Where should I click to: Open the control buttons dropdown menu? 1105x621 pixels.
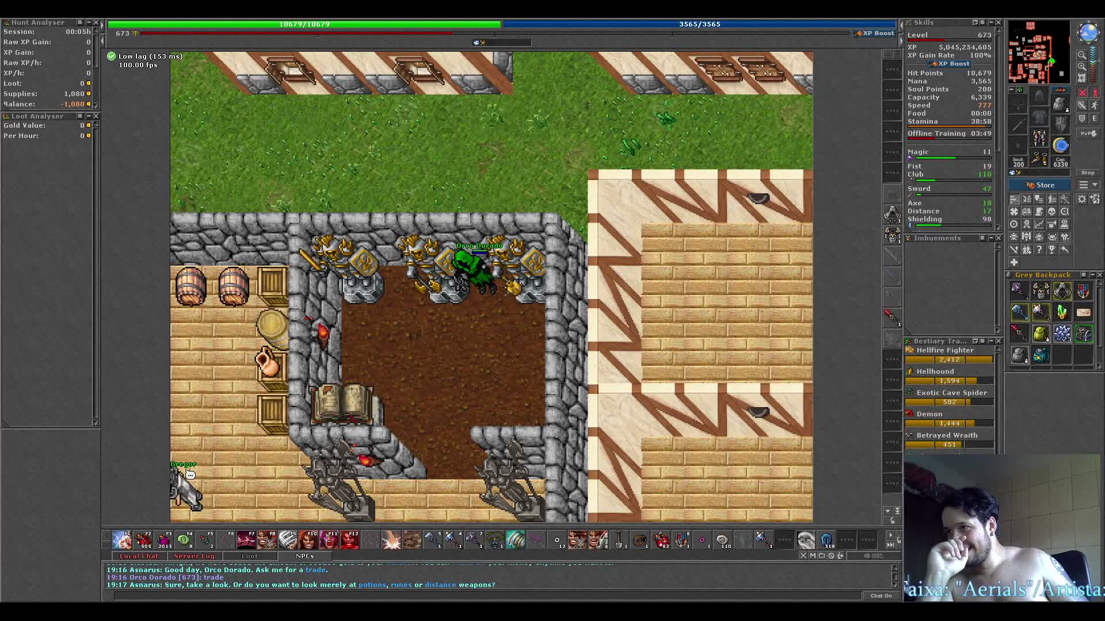1088,185
